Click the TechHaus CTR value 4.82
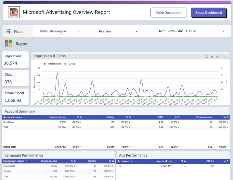 [x=161, y=122]
